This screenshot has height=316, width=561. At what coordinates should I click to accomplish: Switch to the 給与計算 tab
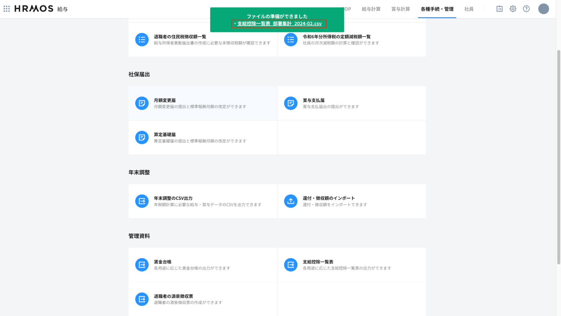(x=371, y=9)
